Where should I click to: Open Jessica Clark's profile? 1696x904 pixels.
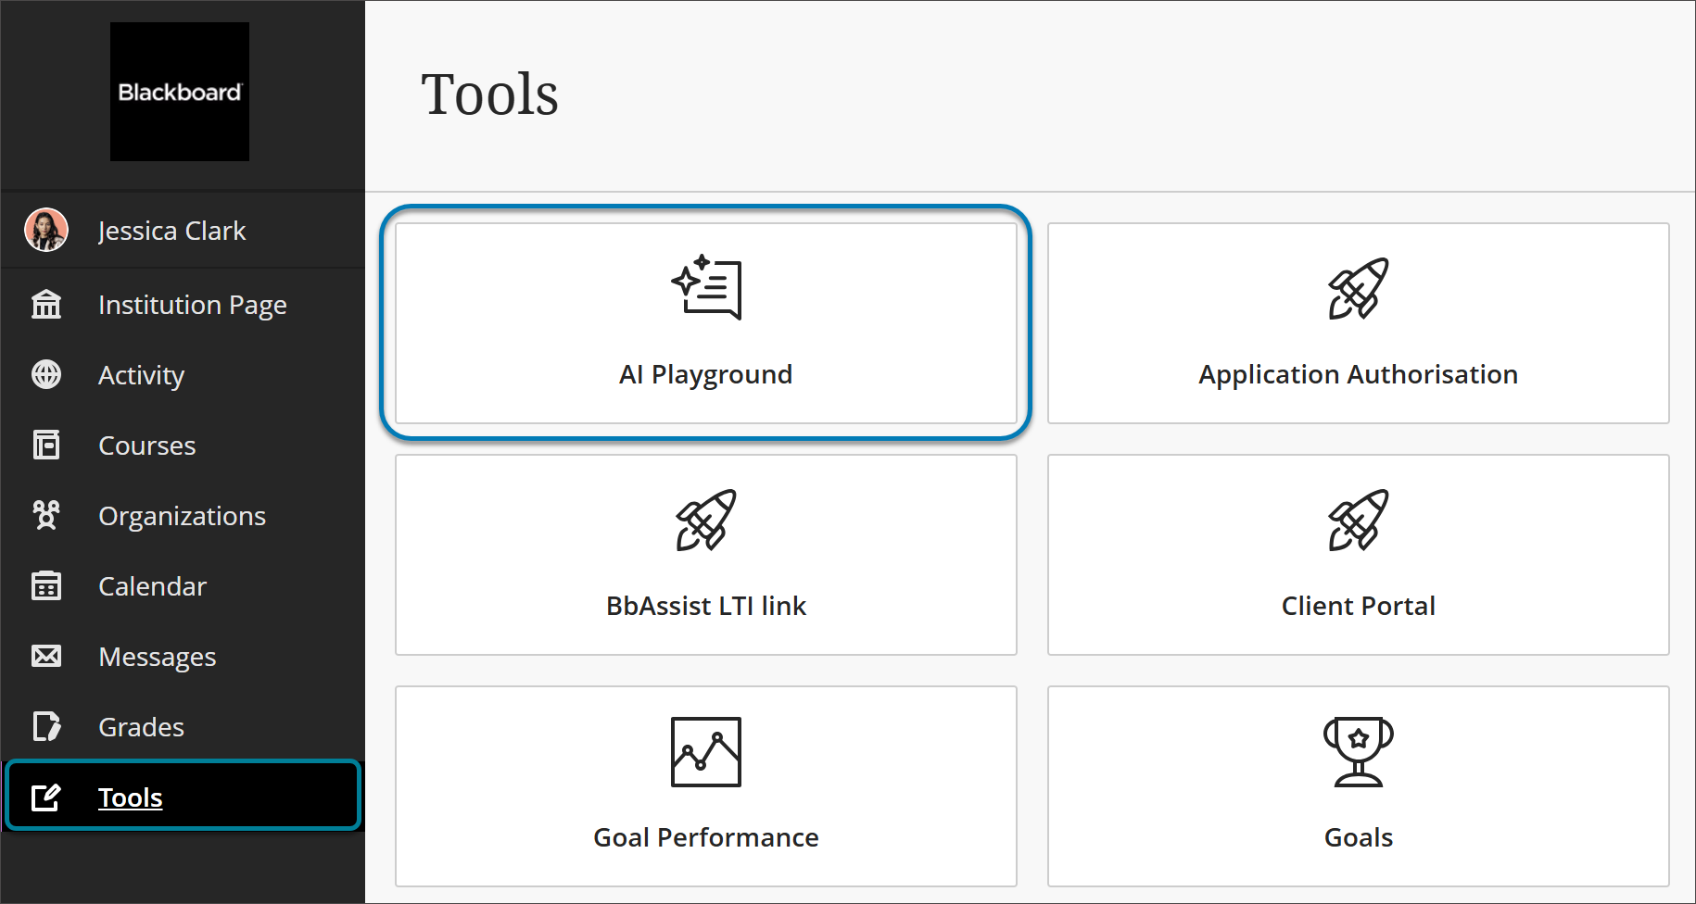[172, 230]
